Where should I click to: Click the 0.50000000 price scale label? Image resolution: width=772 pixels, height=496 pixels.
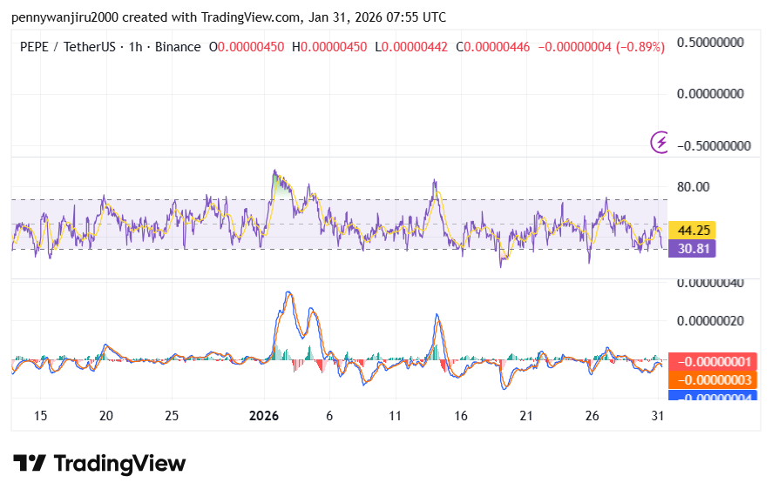tap(714, 42)
